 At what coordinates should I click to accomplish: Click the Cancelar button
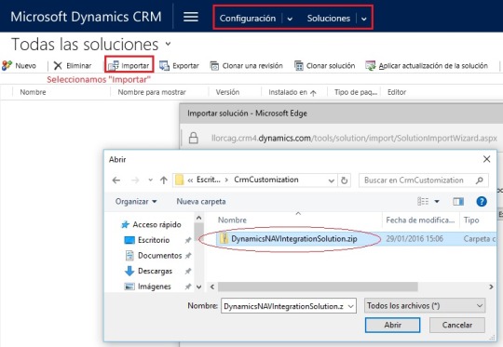pyautogui.click(x=457, y=325)
